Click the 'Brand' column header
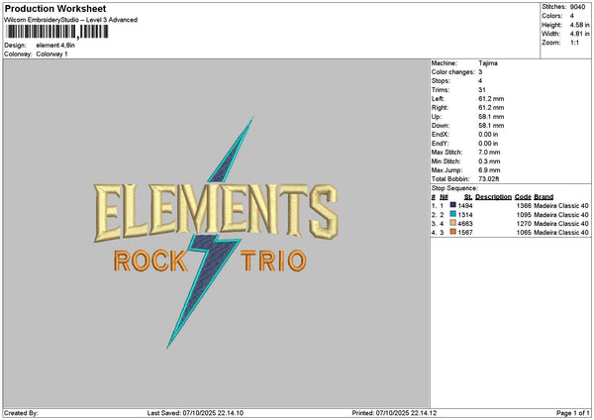 pyautogui.click(x=544, y=197)
